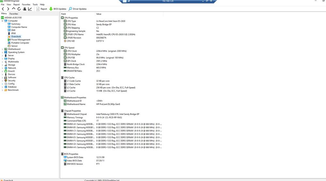Select Power Management in the tree
The image size is (326, 181).
coord(21,40)
